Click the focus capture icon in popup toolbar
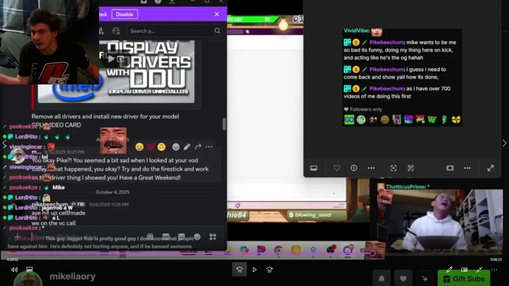 pyautogui.click(x=393, y=168)
